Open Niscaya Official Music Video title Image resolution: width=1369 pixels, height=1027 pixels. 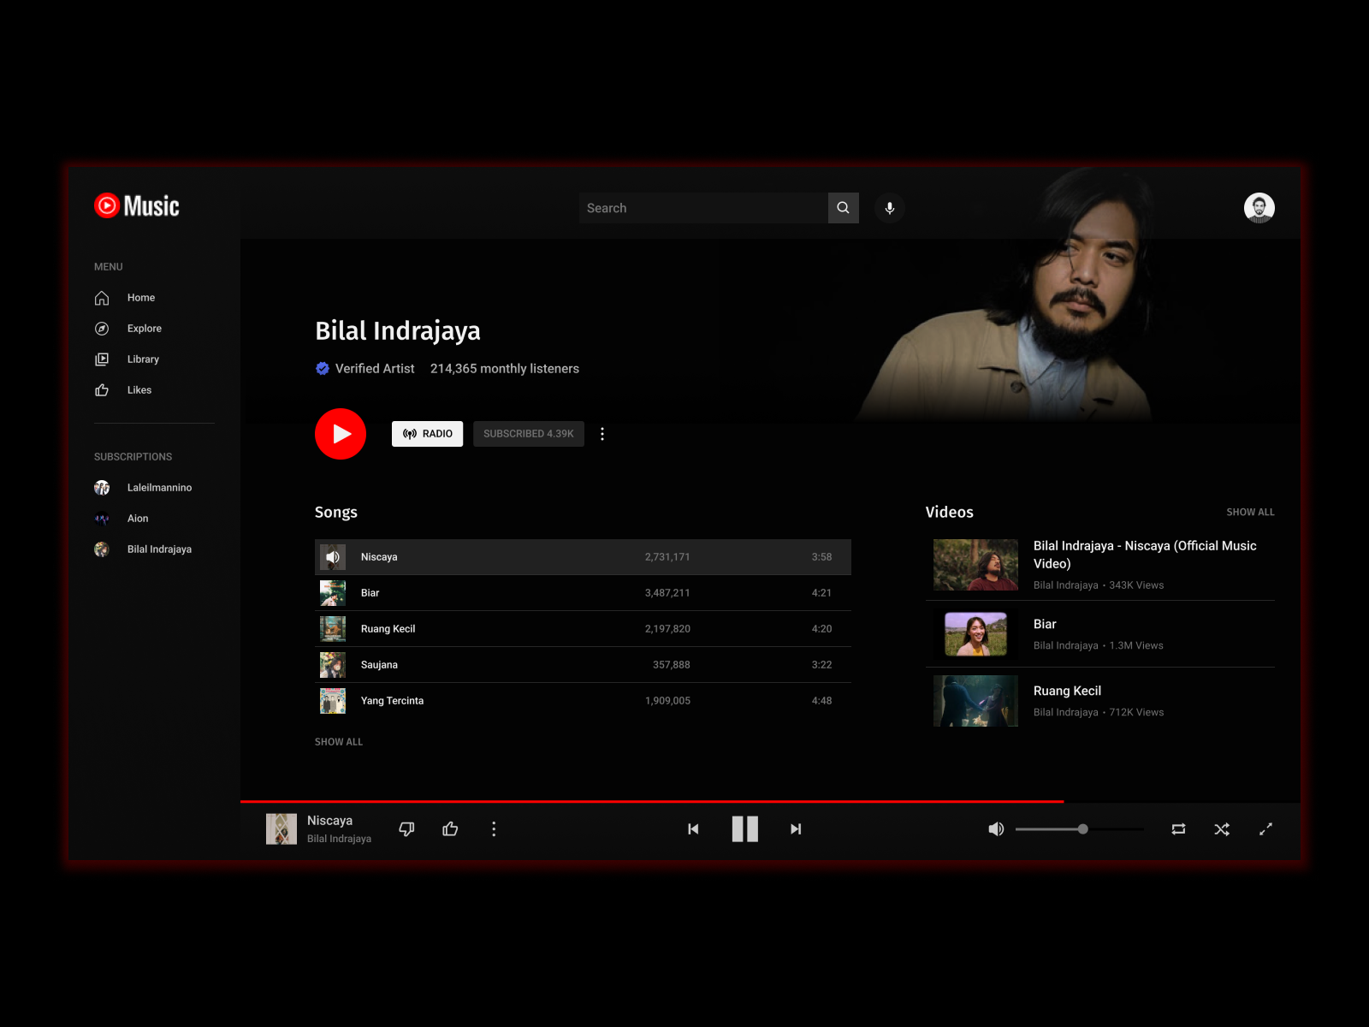1145,555
